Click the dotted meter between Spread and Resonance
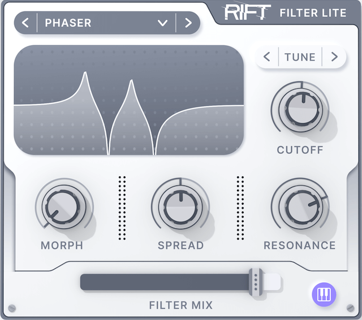362x320 pixels. tap(240, 207)
